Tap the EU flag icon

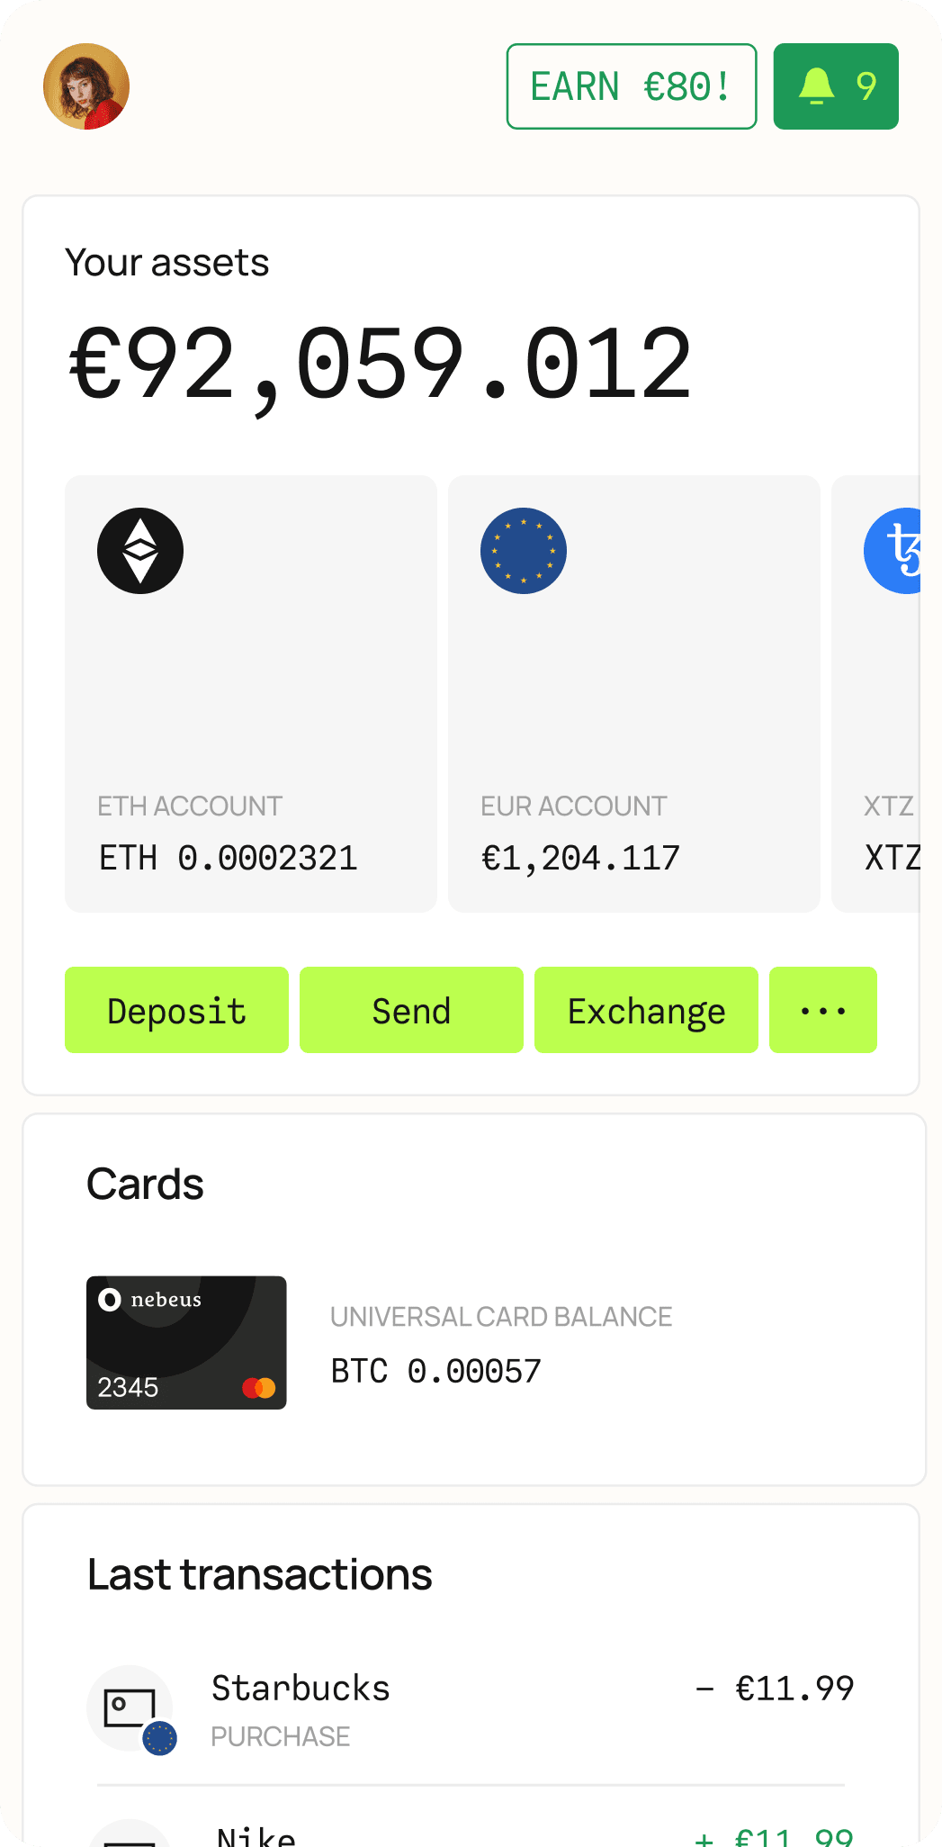coord(524,551)
